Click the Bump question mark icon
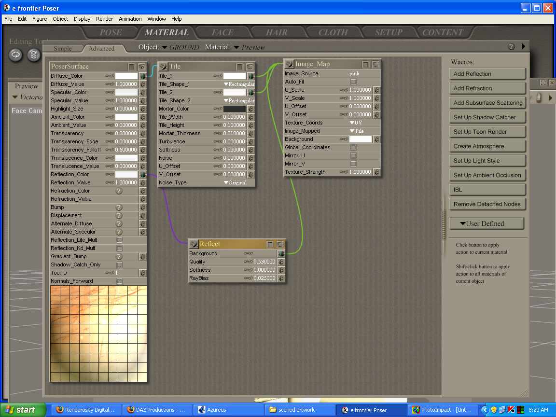 (x=119, y=208)
